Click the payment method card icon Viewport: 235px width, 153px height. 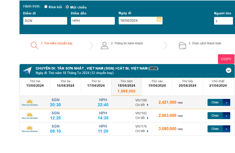pyautogui.click(x=183, y=45)
